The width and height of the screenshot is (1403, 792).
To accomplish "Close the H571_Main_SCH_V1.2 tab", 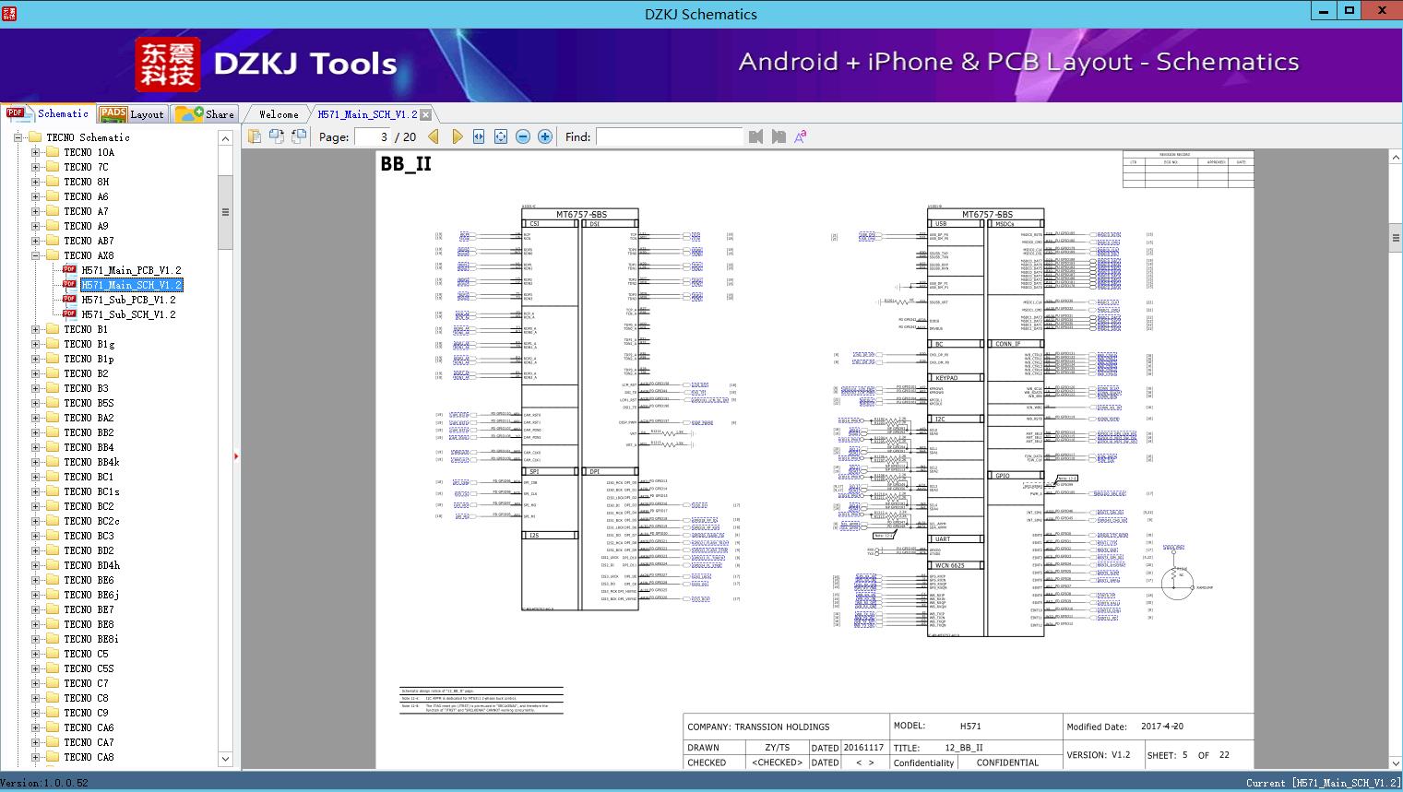I will pyautogui.click(x=426, y=114).
